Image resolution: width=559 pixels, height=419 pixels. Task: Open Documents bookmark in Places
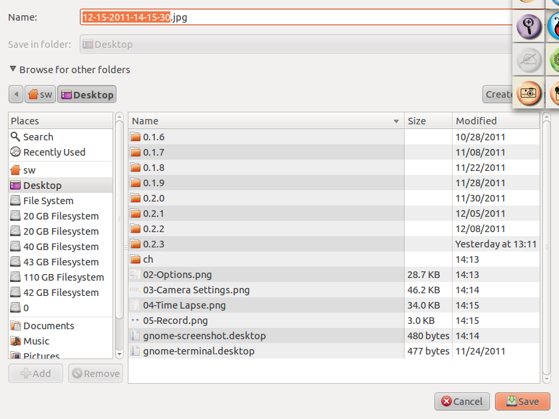click(x=61, y=326)
